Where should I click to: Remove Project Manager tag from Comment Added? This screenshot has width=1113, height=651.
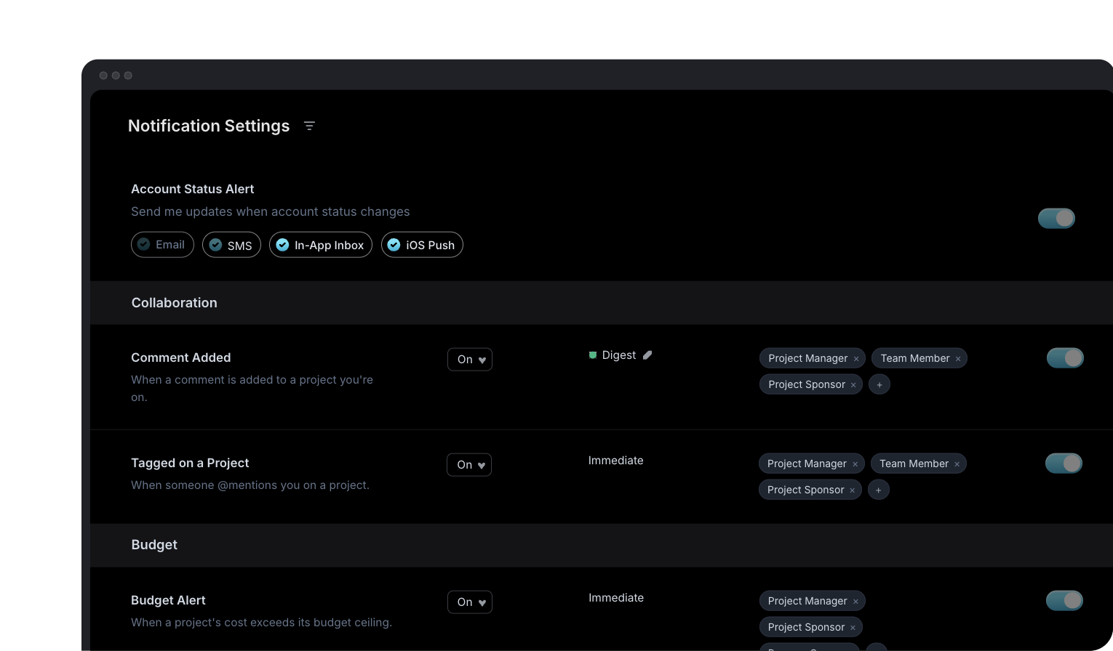[x=856, y=359]
